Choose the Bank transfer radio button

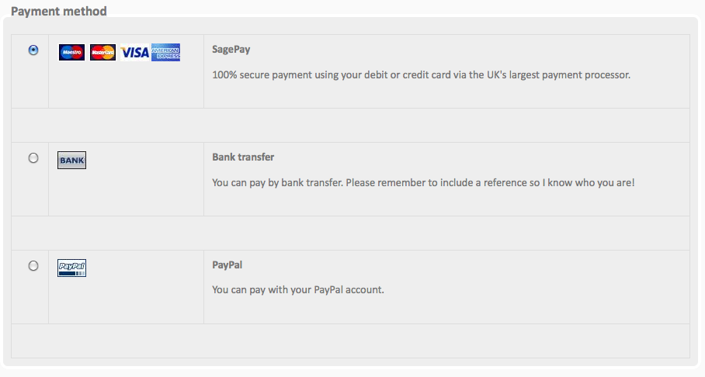pyautogui.click(x=33, y=157)
